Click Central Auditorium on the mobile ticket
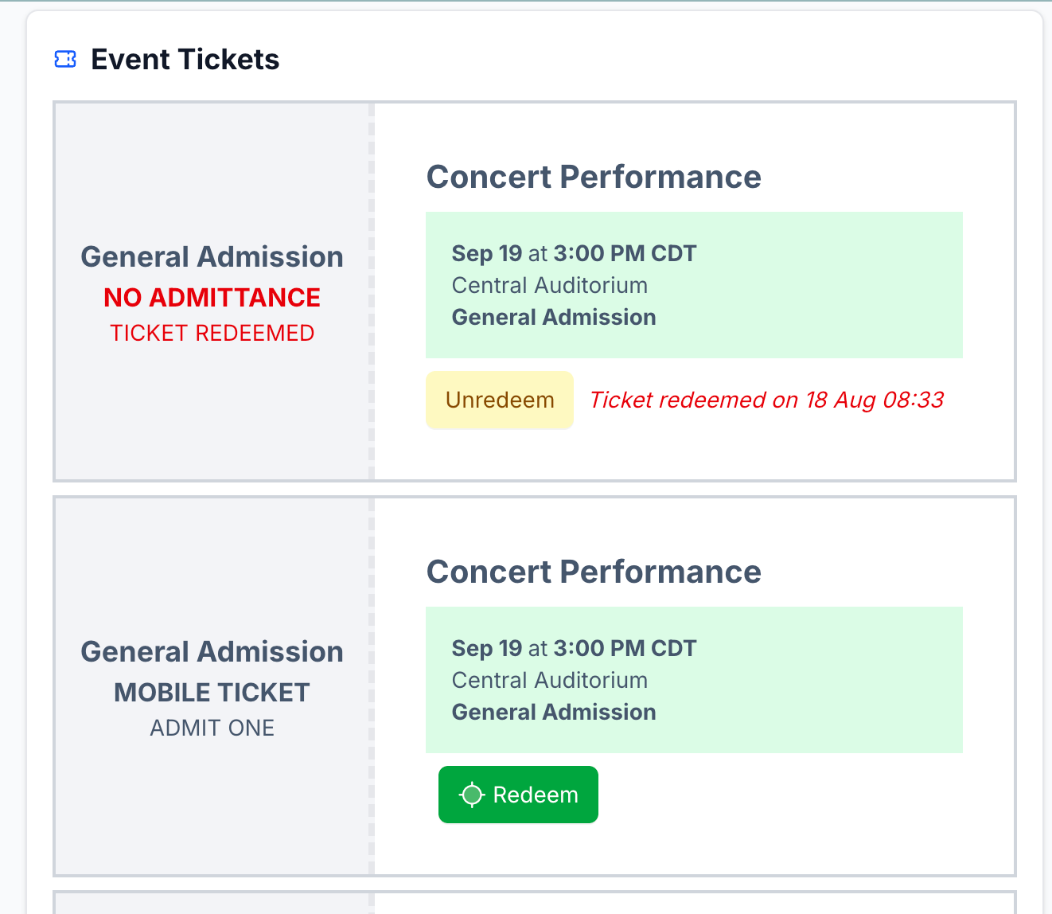This screenshot has width=1052, height=914. pyautogui.click(x=549, y=680)
